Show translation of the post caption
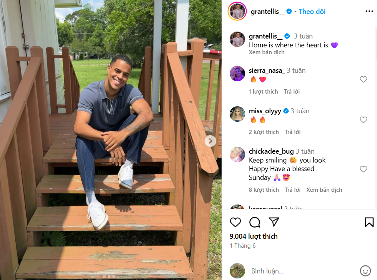The image size is (377, 280). click(266, 52)
